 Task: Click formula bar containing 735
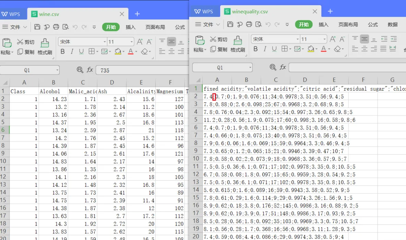[142, 70]
